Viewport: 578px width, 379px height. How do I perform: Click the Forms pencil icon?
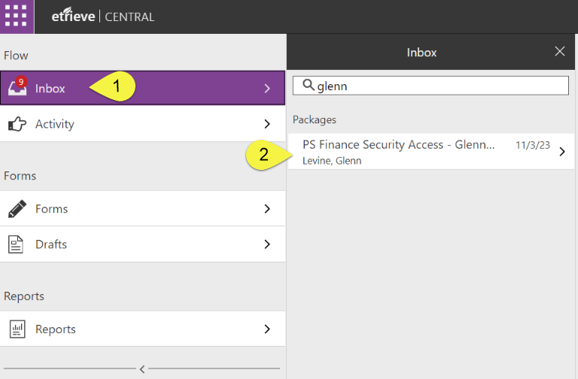pyautogui.click(x=17, y=209)
